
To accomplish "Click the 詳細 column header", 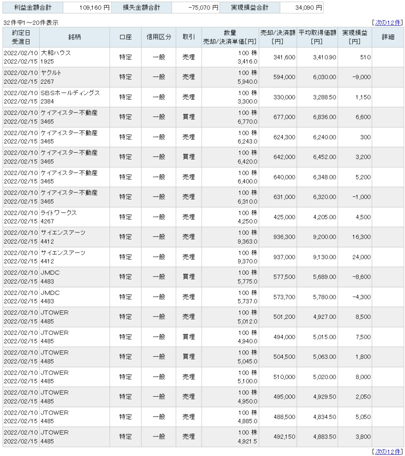I will coord(388,37).
